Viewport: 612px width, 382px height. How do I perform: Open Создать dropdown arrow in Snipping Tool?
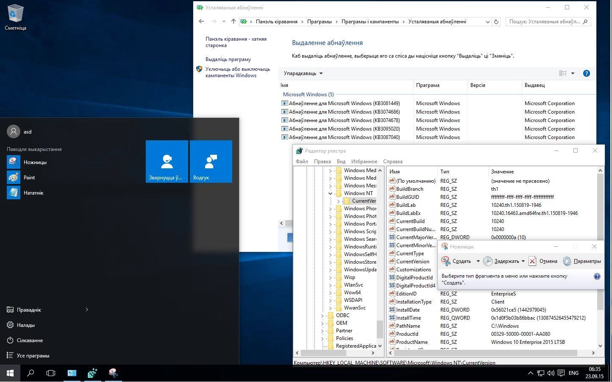coord(478,261)
